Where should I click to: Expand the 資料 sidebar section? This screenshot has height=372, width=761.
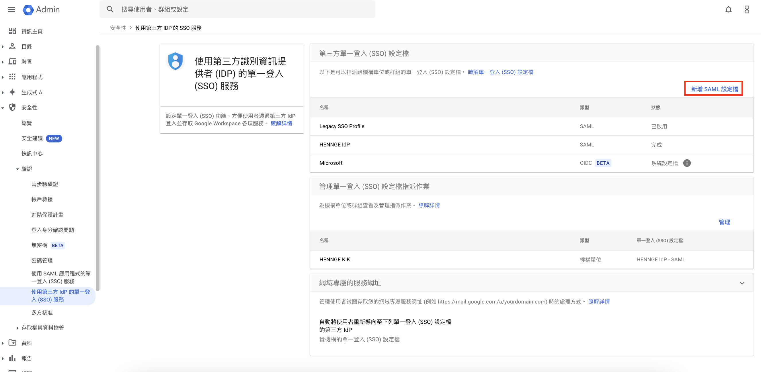tap(3, 343)
